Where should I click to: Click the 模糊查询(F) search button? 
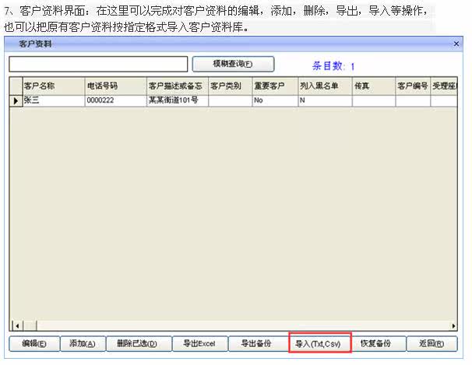(x=233, y=64)
